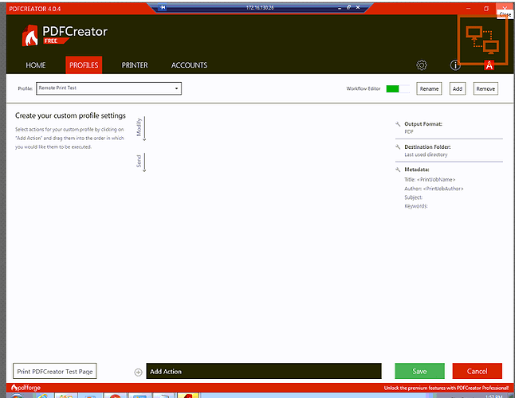Click the 'Author: <PrintJobAuthor>' metadata line
The width and height of the screenshot is (515, 398).
[434, 189]
